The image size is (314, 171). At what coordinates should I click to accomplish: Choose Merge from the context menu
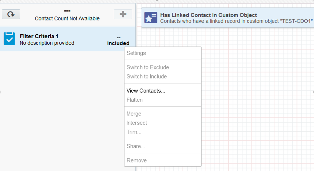[x=134, y=114]
